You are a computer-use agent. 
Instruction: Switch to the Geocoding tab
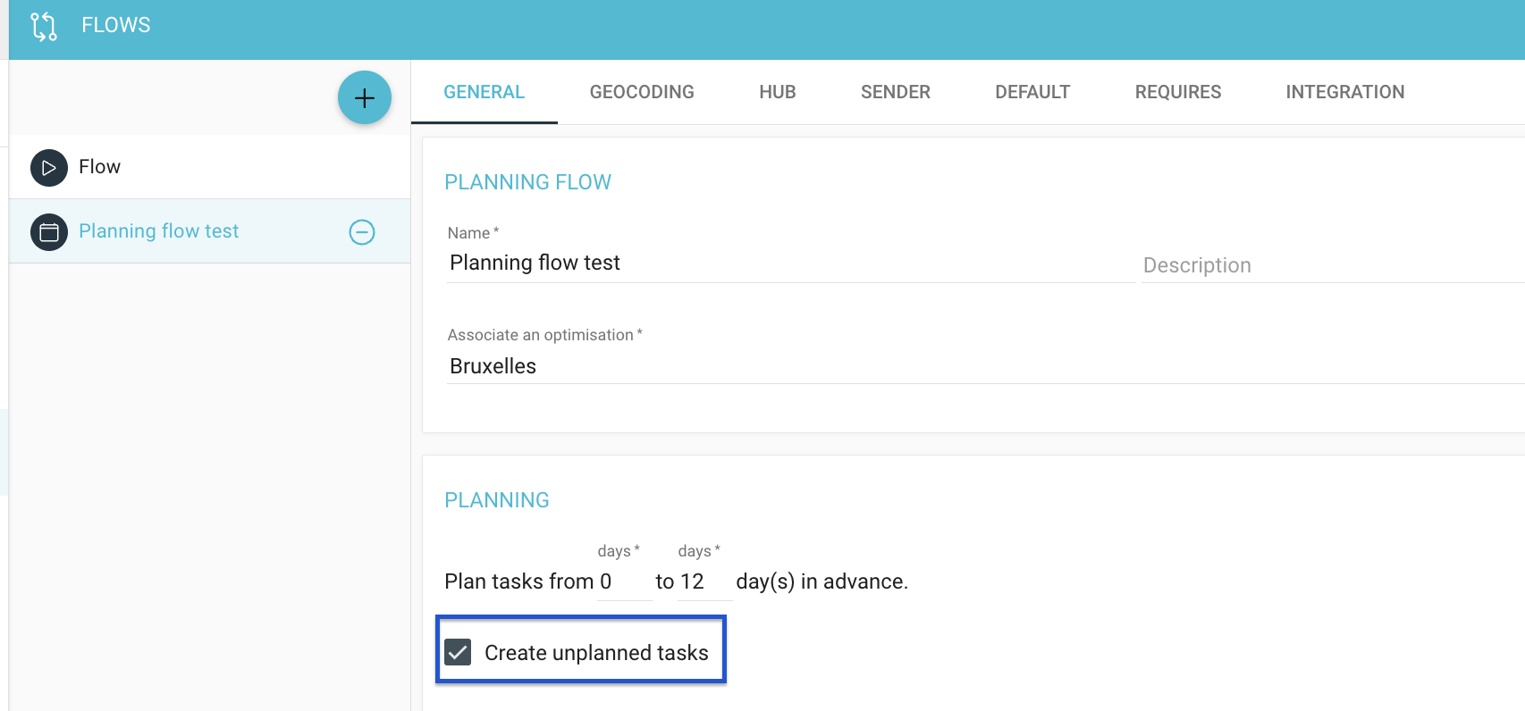pos(642,92)
